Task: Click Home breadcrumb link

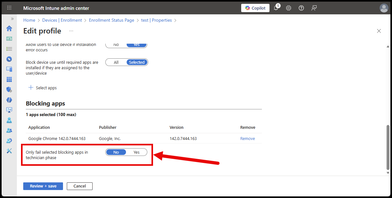Action: [x=29, y=20]
